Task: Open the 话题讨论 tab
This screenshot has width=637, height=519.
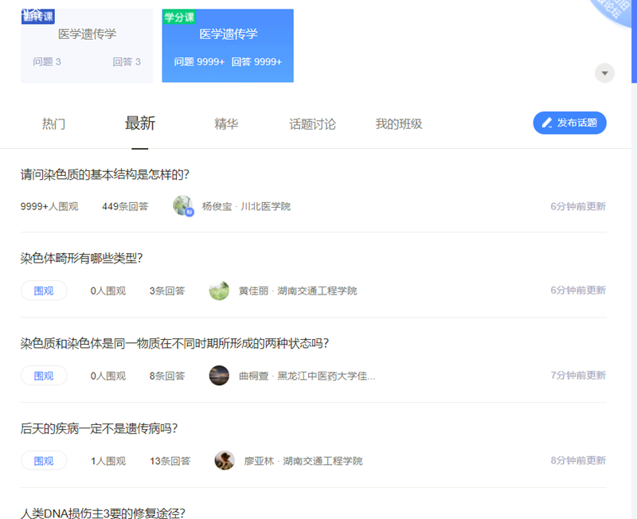Action: point(311,123)
